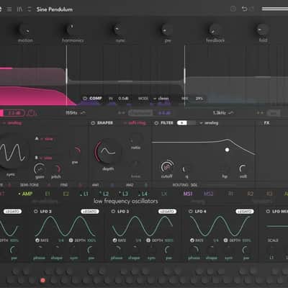The height and width of the screenshot is (288, 288).
Task: Select the L4 LFO tab
Action: click(x=144, y=194)
